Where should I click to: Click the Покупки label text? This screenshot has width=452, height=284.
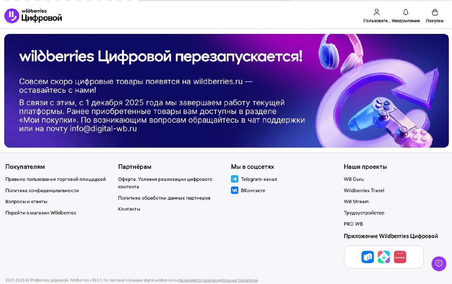coord(435,21)
